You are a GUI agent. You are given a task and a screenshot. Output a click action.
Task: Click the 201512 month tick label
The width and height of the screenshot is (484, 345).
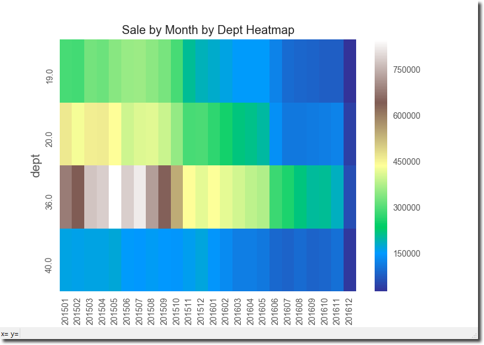tap(201, 312)
